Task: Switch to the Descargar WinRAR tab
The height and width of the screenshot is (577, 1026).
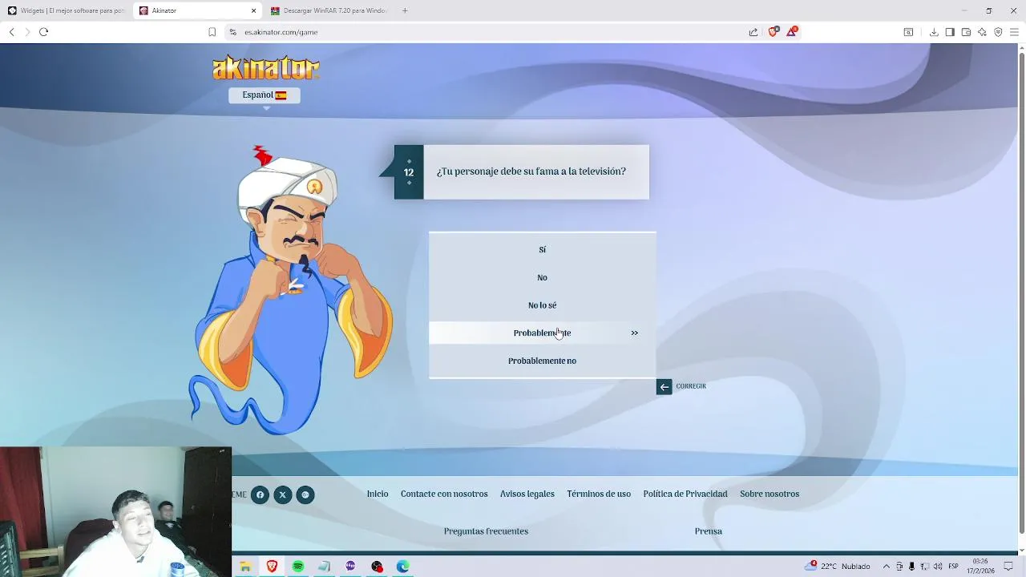Action: tap(329, 10)
